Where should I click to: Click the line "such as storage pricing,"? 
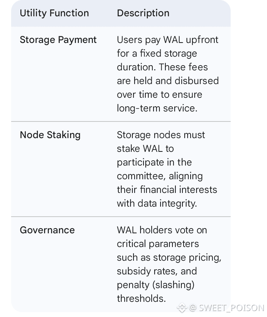[169, 257]
